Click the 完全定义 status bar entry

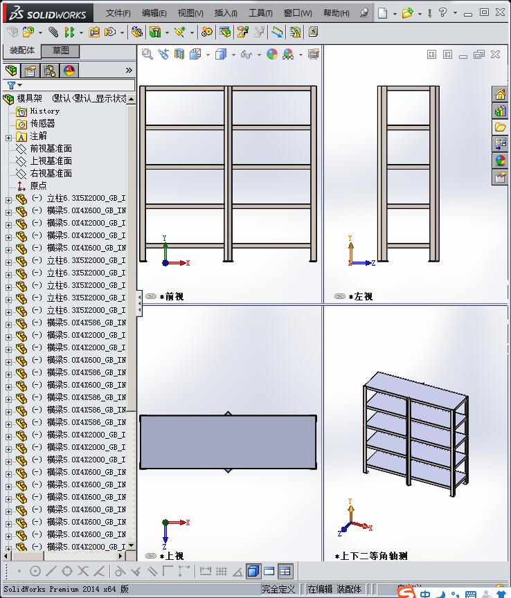(x=278, y=589)
